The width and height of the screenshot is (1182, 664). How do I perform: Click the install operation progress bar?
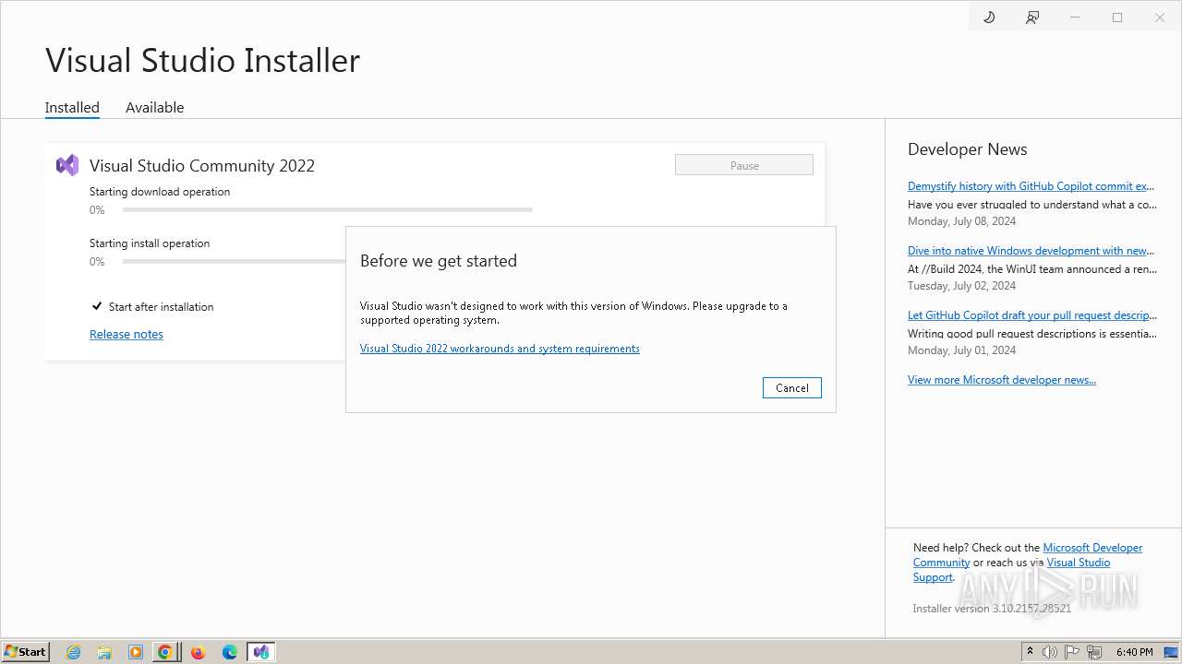[x=234, y=262]
